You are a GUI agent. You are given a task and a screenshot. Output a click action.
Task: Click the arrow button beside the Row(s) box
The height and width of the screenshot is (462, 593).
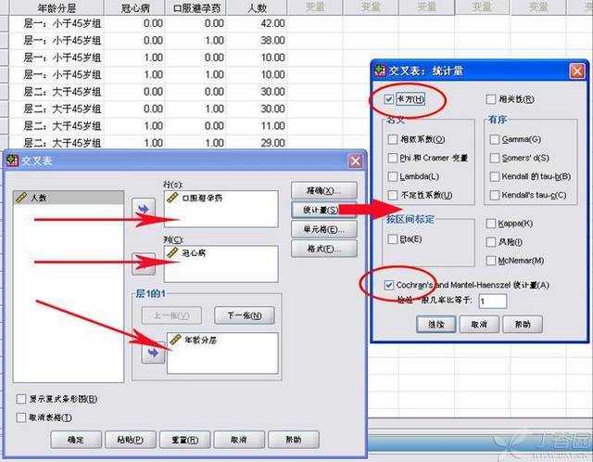(144, 211)
